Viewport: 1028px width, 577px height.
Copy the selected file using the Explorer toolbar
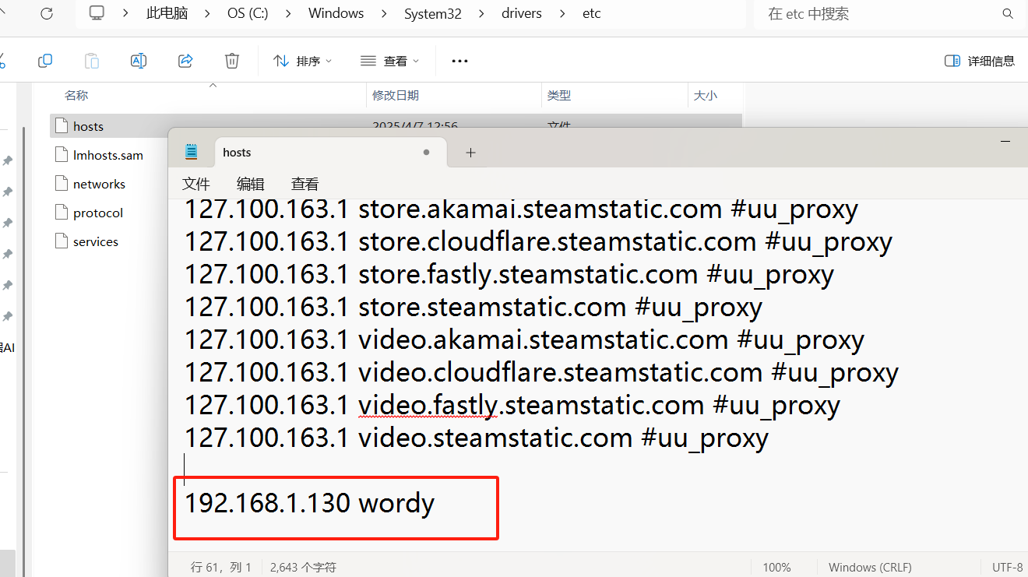[45, 61]
